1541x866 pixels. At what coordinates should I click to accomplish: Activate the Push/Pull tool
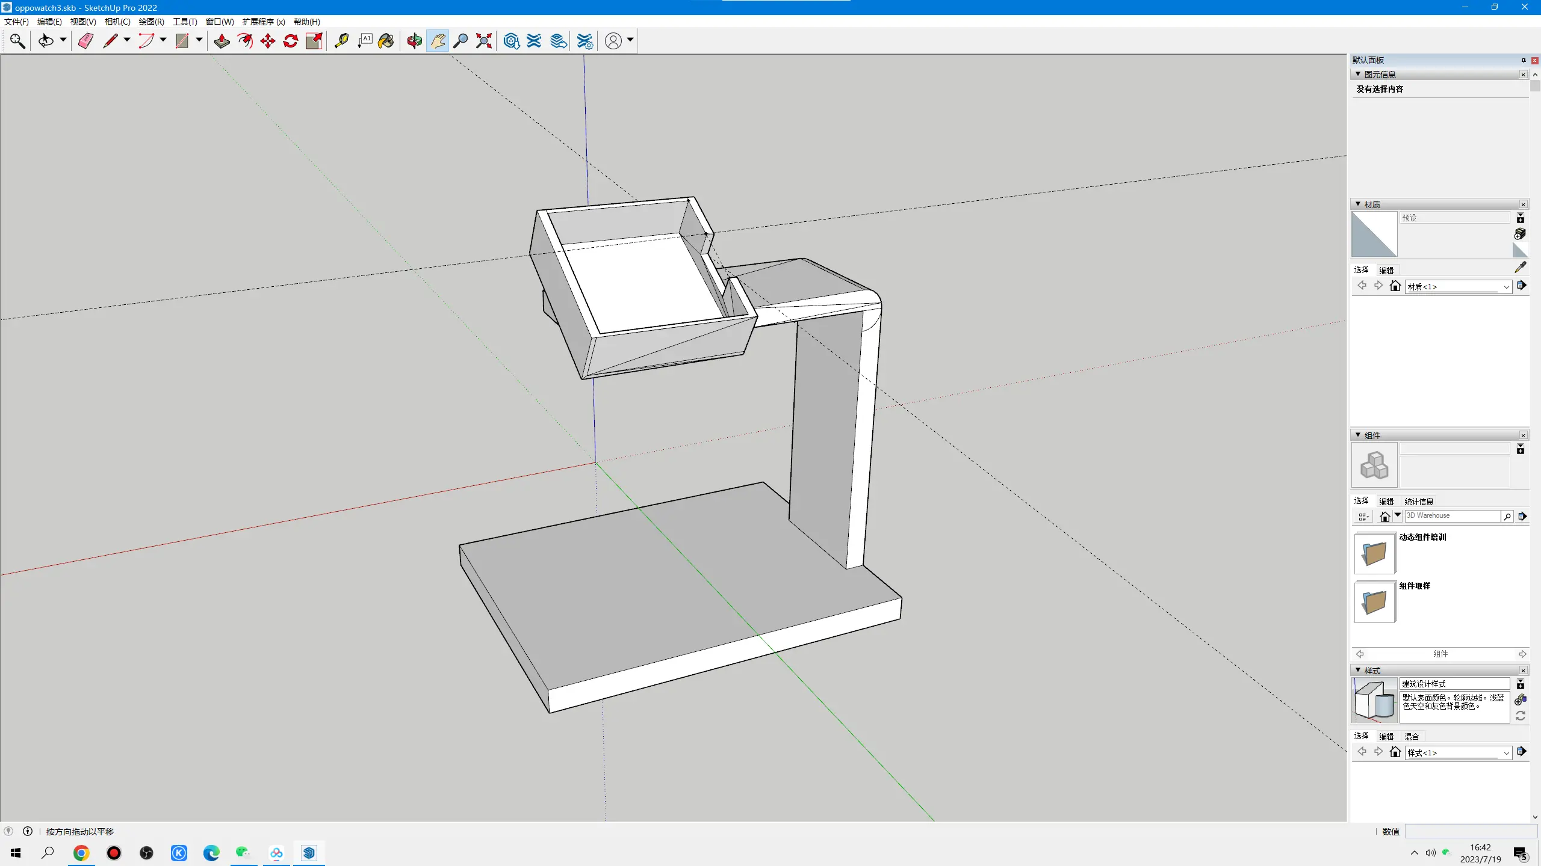tap(222, 41)
